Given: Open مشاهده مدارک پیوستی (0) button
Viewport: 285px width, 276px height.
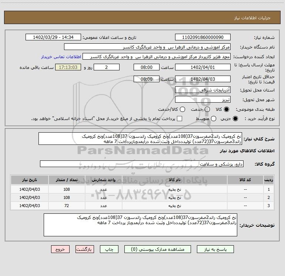Looking at the screenshot, I should pyautogui.click(x=158, y=249).
